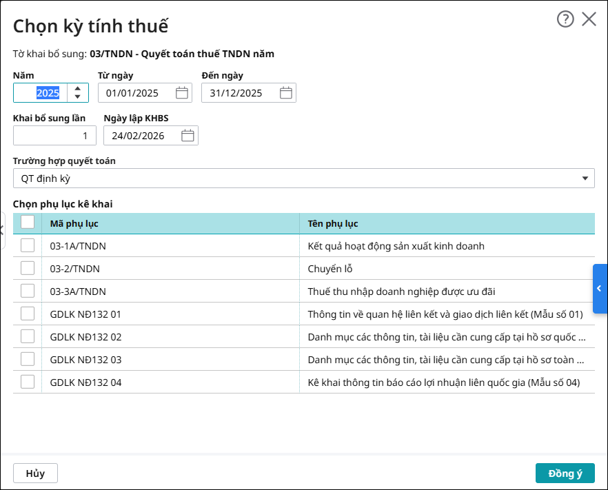Enable the 03-3A/TNDN appendix checkbox

point(28,291)
